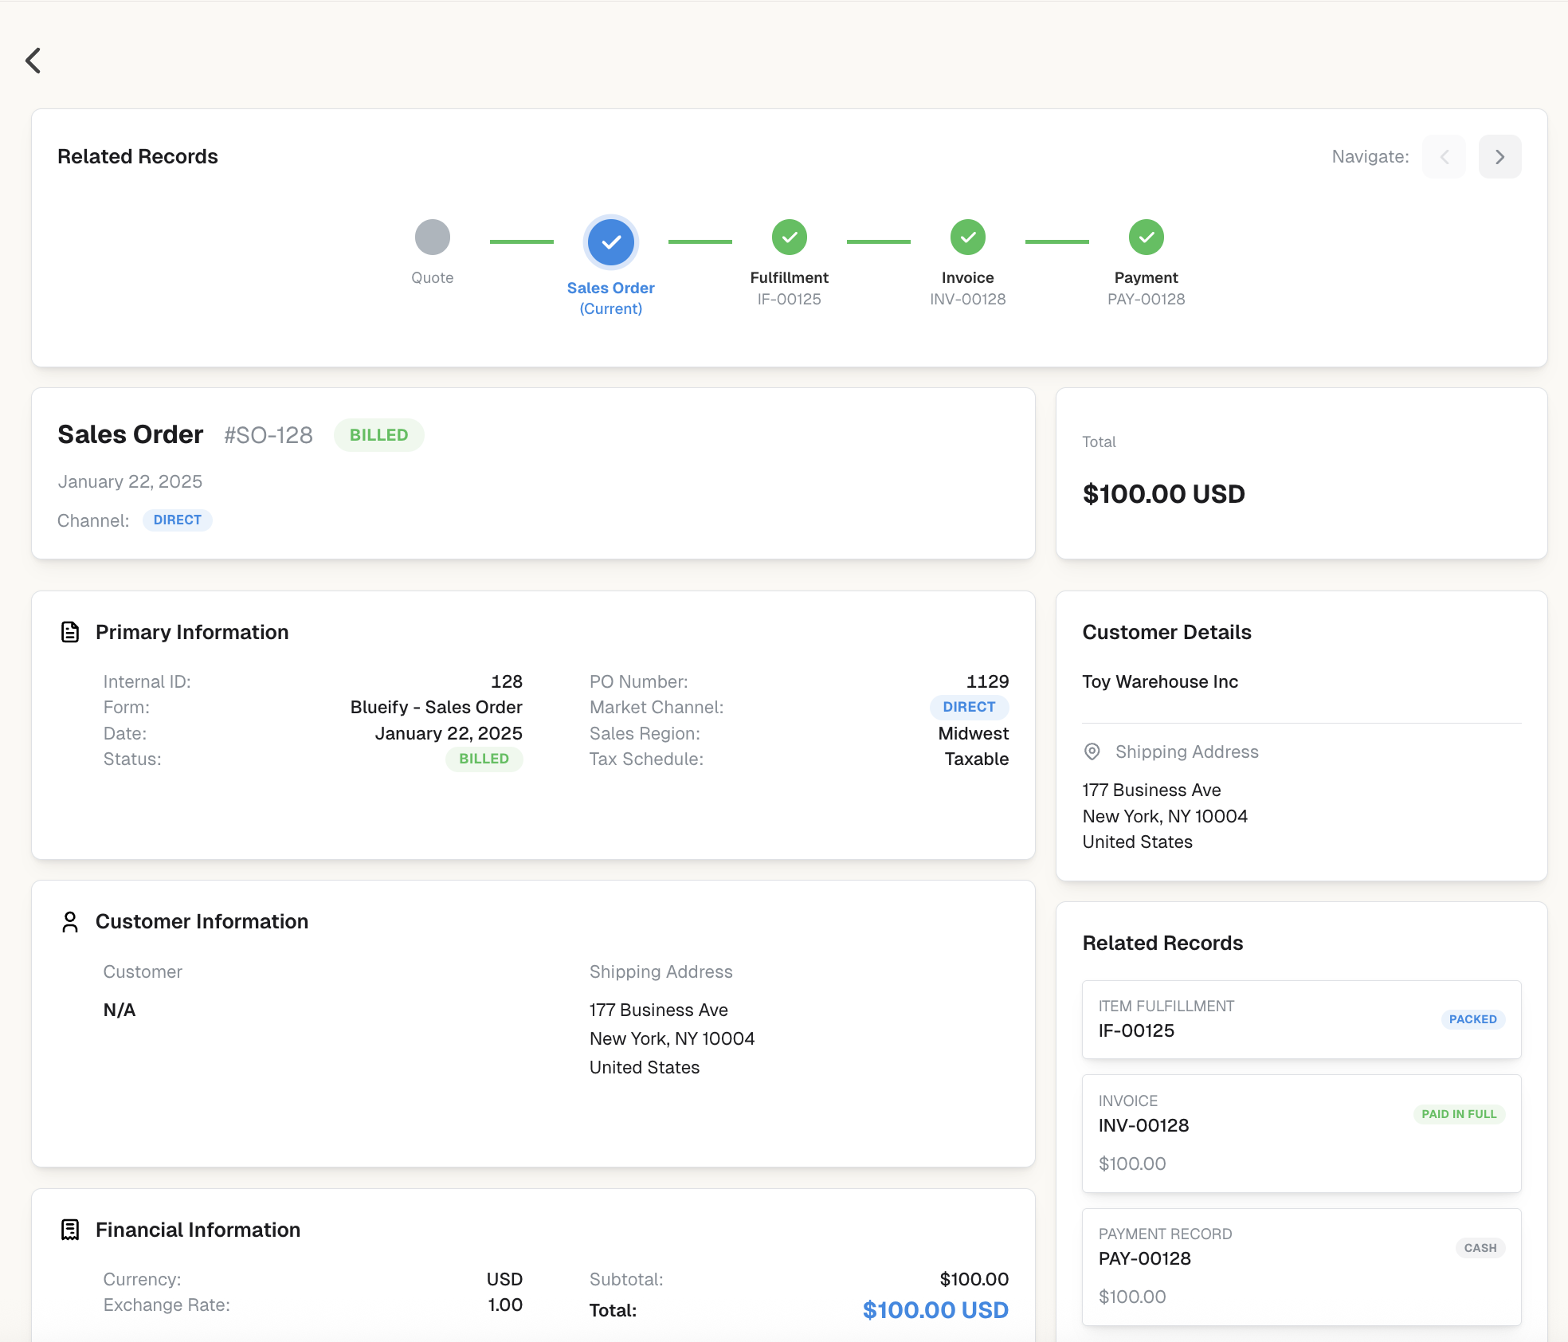1568x1342 pixels.
Task: Open the Invoice INV-00128 record card
Action: tap(1302, 1133)
